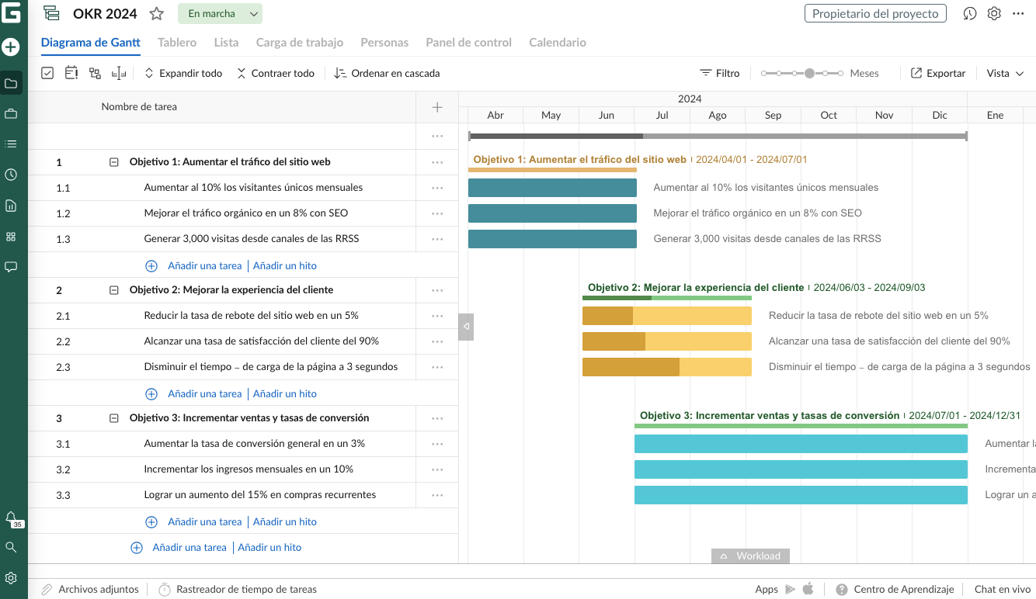This screenshot has width=1036, height=599.
Task: Open the Filtro button
Action: coord(720,73)
